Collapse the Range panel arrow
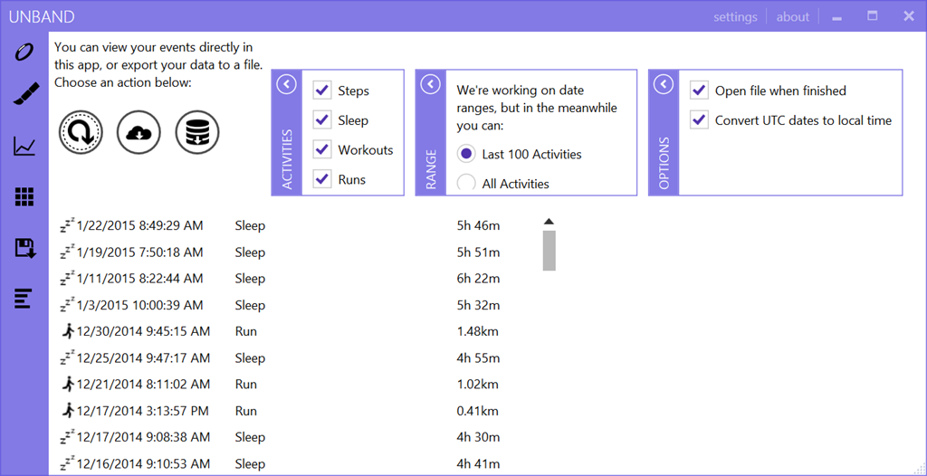 tap(431, 84)
